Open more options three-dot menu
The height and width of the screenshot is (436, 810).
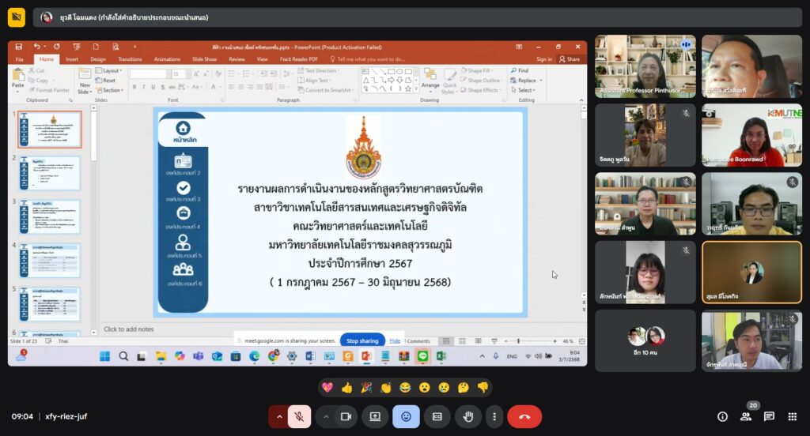494,416
